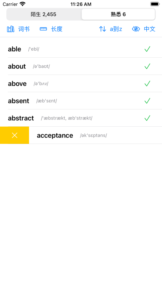The image size is (162, 289).
Task: Tap the green checkmark beside absent
Action: pos(147,101)
